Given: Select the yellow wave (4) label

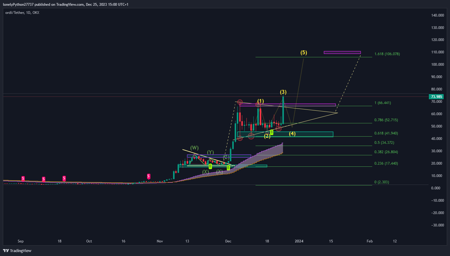Looking at the screenshot, I should 292,134.
